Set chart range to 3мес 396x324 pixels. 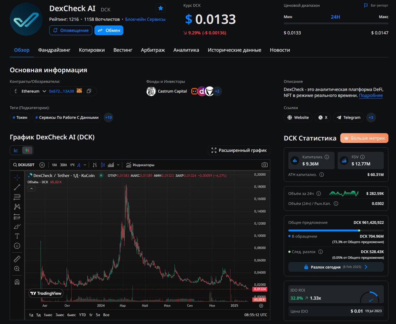[x=60, y=315]
